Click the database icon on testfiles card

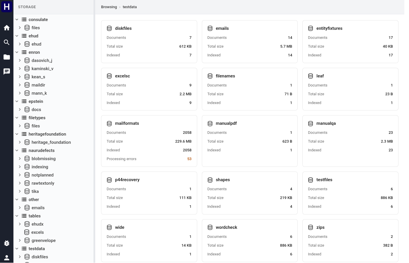311,180
